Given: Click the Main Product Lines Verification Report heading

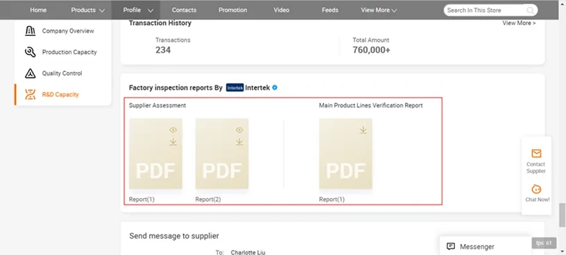Looking at the screenshot, I should pyautogui.click(x=370, y=106).
